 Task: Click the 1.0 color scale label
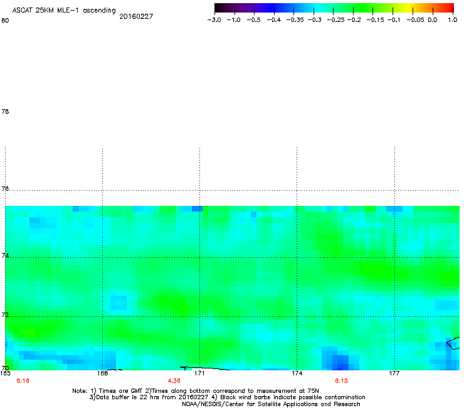[x=453, y=20]
